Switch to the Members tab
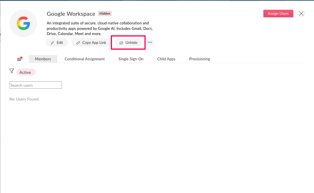 point(43,59)
